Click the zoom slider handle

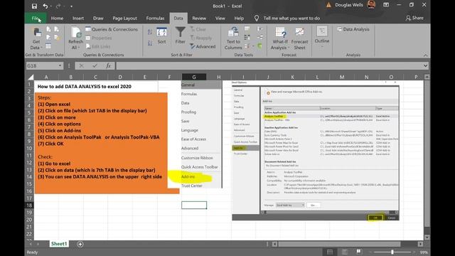392,252
